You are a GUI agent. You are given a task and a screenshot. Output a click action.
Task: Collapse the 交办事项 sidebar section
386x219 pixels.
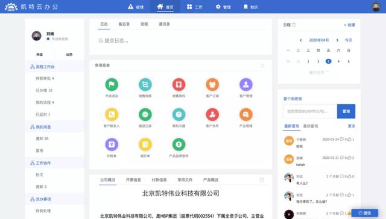coord(54,199)
